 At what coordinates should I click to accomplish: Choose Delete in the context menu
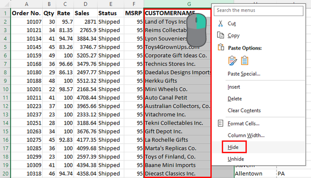[235, 98]
